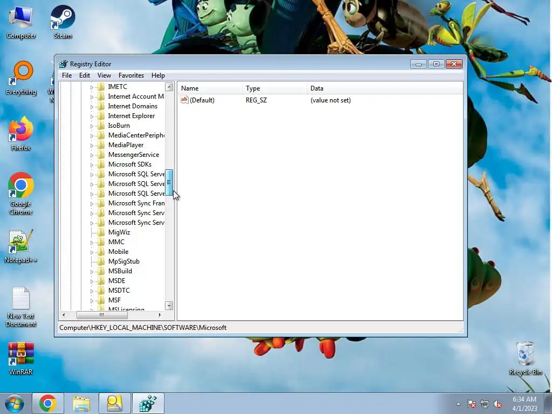552x414 pixels.
Task: Click the Registry Editor title bar icon
Action: [64, 64]
